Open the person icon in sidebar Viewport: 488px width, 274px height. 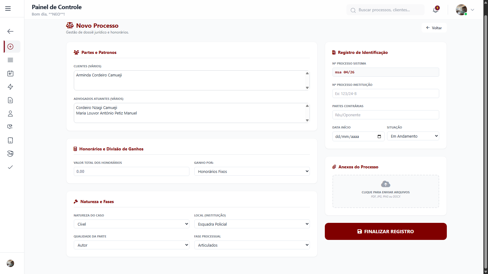(10, 114)
